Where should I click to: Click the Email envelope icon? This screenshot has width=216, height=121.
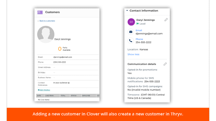pos(131,32)
